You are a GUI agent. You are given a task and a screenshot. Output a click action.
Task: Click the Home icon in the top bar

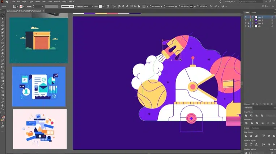(7, 2)
